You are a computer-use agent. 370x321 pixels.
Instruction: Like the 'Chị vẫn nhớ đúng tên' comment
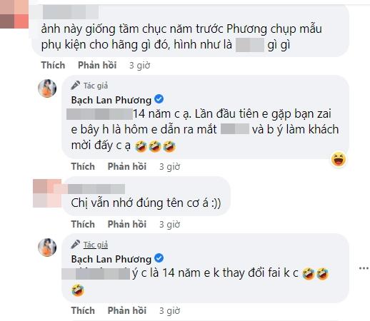(83, 224)
